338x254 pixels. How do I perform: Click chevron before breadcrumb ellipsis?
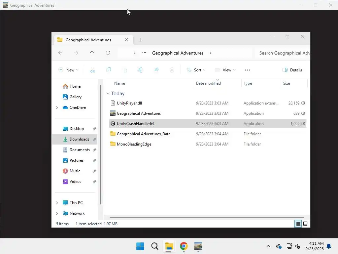tap(135, 53)
